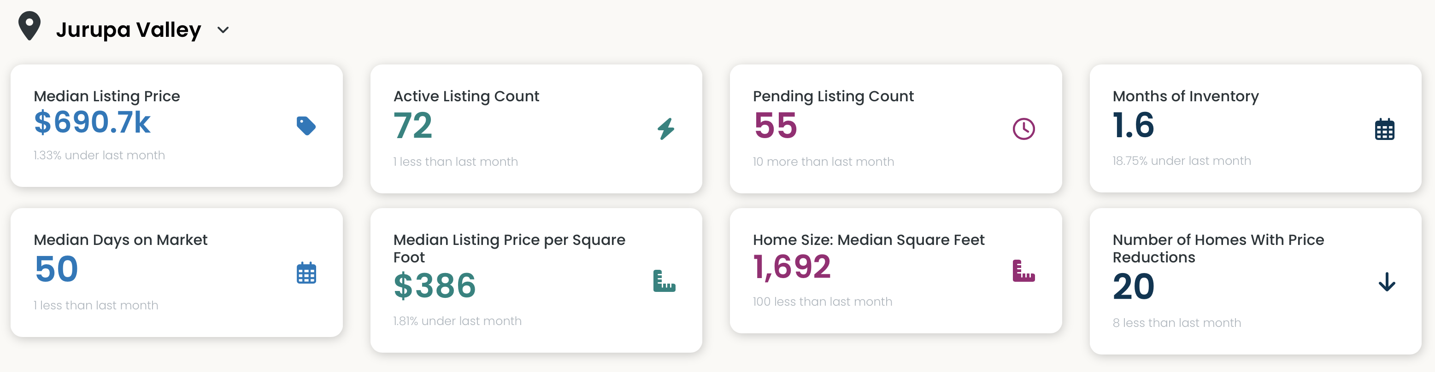Click the Jurupa Valley location title

click(x=128, y=29)
